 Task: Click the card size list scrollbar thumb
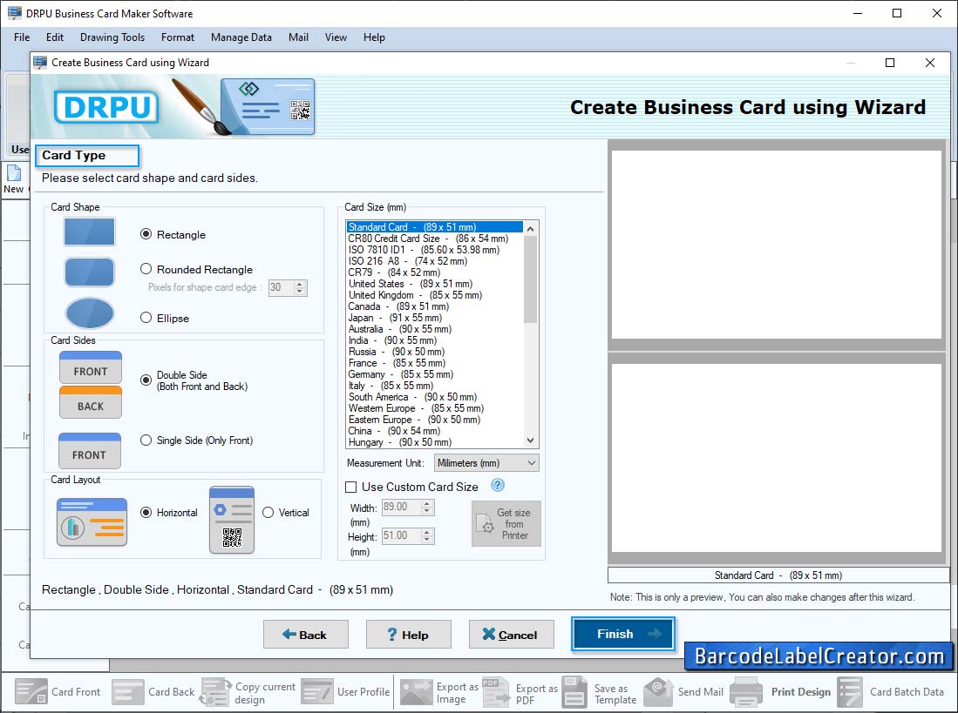point(530,279)
